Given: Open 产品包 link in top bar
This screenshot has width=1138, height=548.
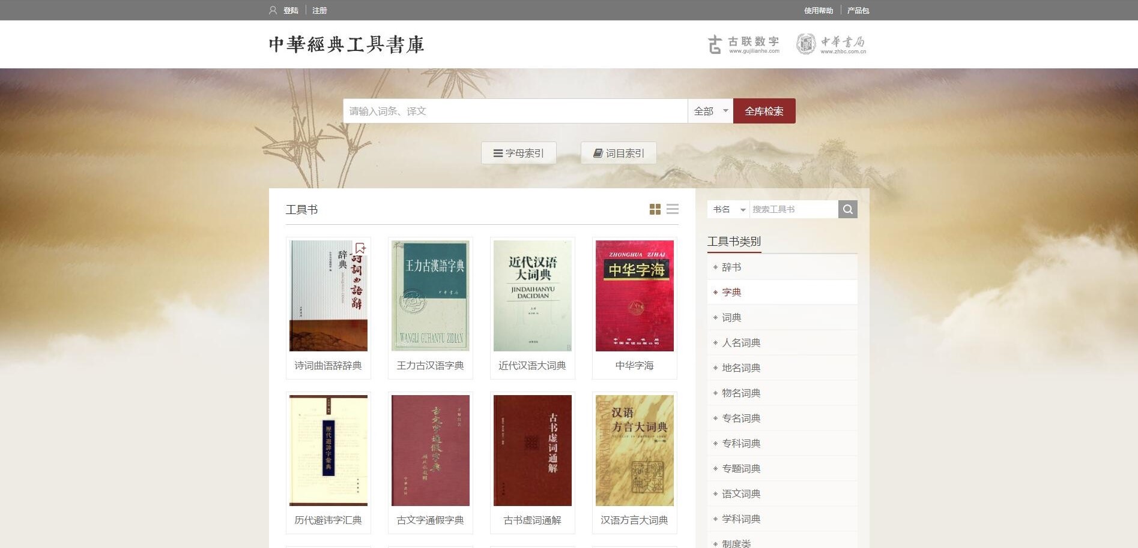Looking at the screenshot, I should pos(858,10).
